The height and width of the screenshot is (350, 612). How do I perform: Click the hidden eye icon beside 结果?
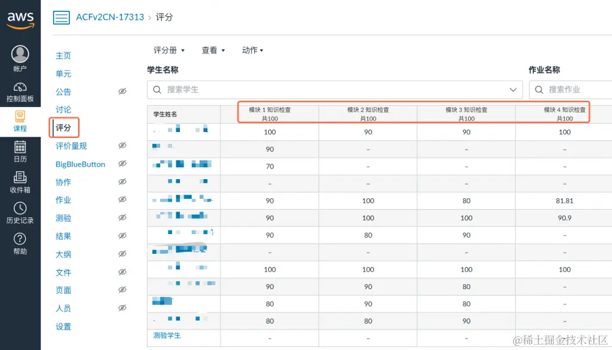click(x=122, y=236)
